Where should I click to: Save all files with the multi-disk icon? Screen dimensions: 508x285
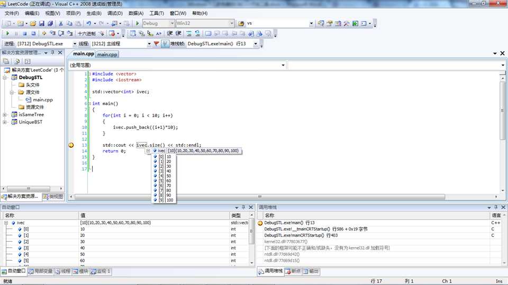[50, 23]
